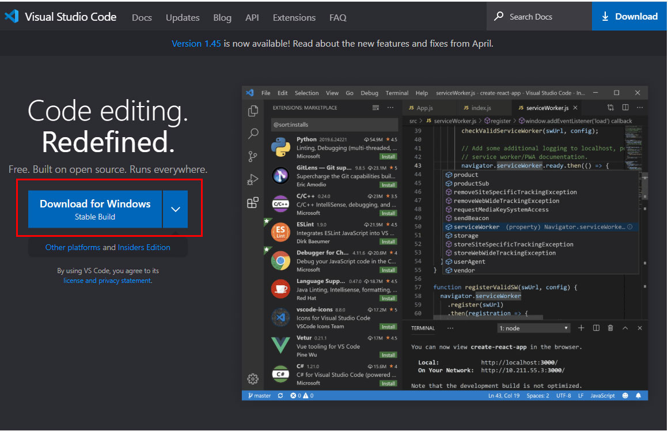The image size is (668, 431).
Task: Click the kill terminal trash icon
Action: click(610, 328)
